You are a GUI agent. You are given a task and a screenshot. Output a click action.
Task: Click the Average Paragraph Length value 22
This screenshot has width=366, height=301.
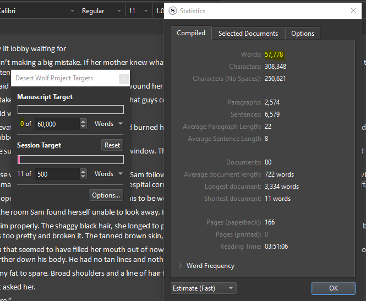point(268,127)
